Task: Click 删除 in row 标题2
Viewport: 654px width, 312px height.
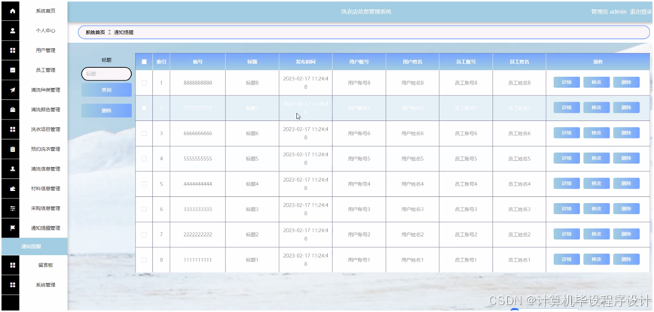Action: (626, 235)
